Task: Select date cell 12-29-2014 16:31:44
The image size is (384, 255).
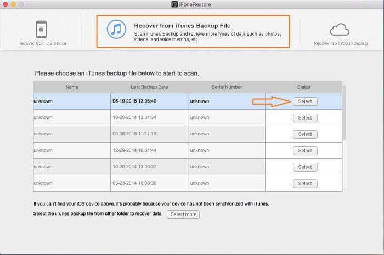Action: (x=149, y=150)
